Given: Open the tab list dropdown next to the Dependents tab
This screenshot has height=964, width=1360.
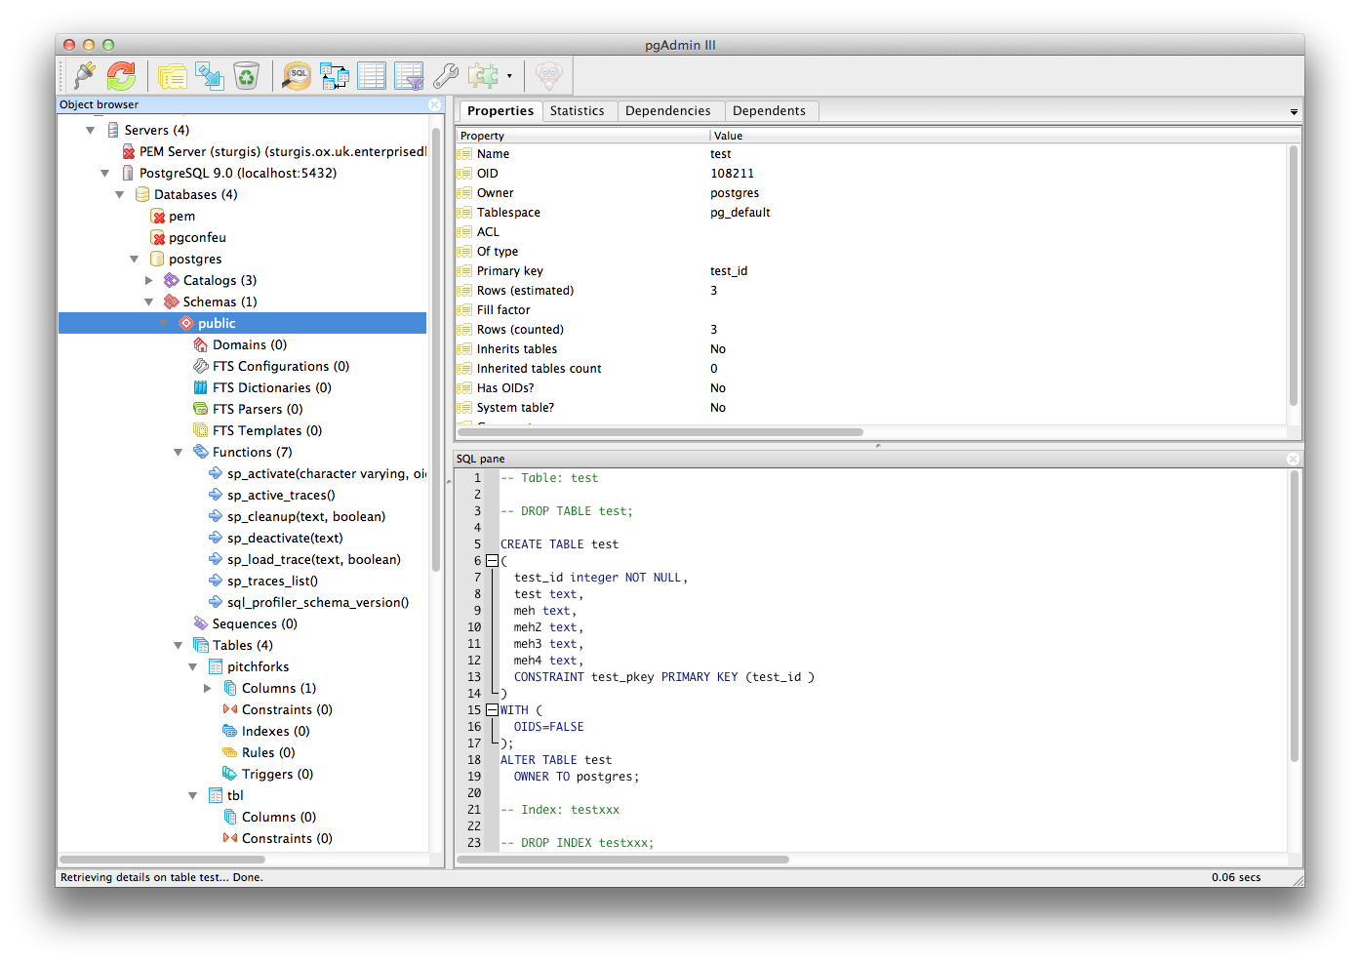Looking at the screenshot, I should click(x=1294, y=112).
